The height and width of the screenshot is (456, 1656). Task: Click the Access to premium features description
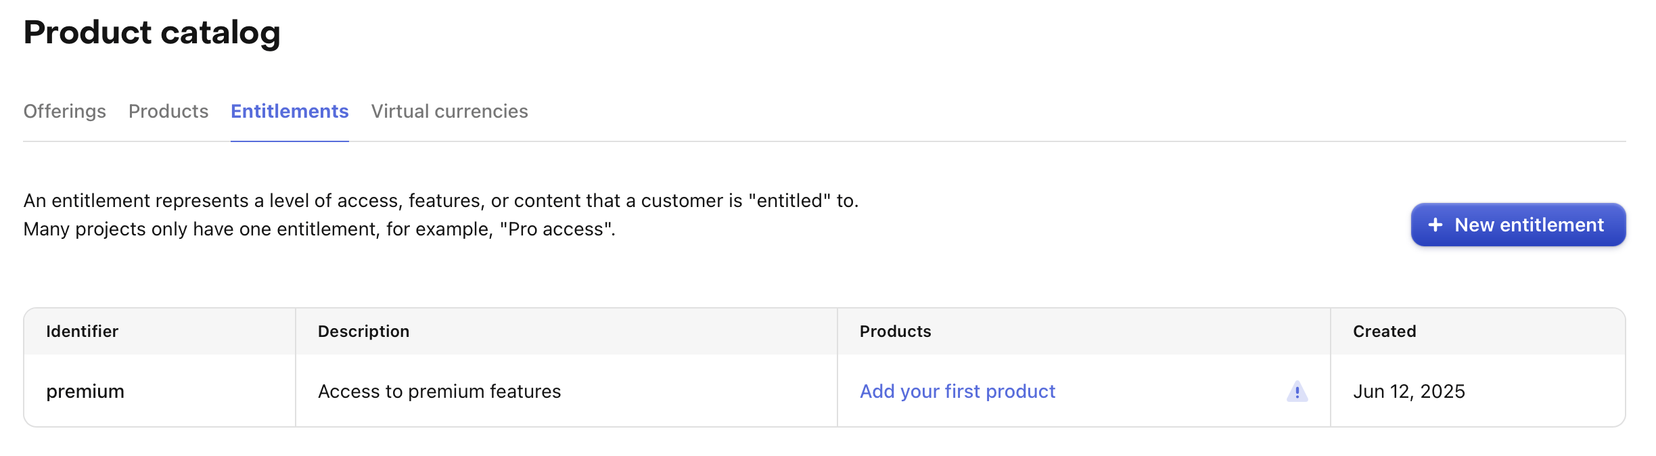click(440, 391)
